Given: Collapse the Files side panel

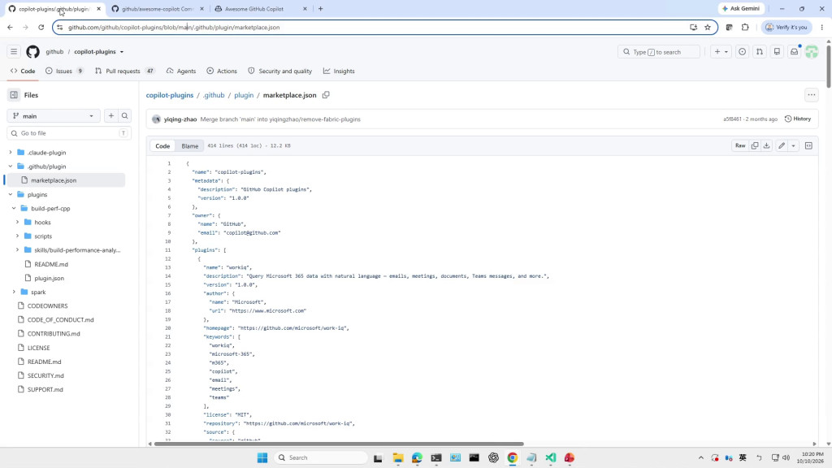Looking at the screenshot, I should tap(14, 95).
